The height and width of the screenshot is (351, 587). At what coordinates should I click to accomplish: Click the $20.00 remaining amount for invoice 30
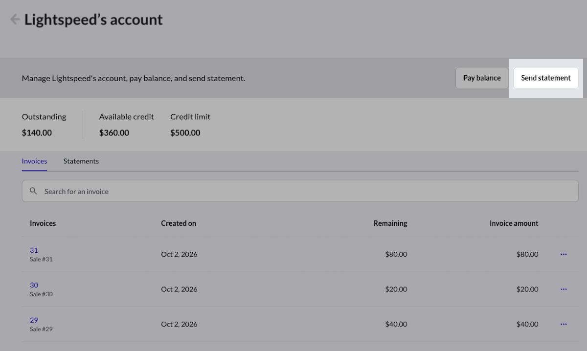coord(396,289)
